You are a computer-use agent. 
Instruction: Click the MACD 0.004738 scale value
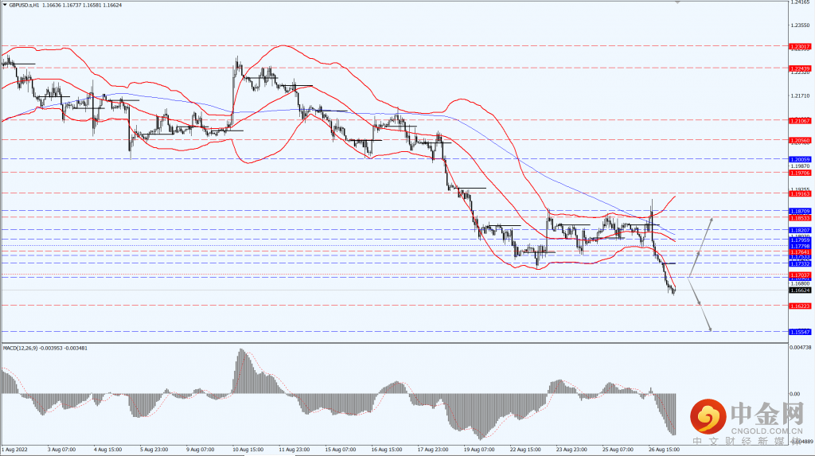pyautogui.click(x=801, y=348)
